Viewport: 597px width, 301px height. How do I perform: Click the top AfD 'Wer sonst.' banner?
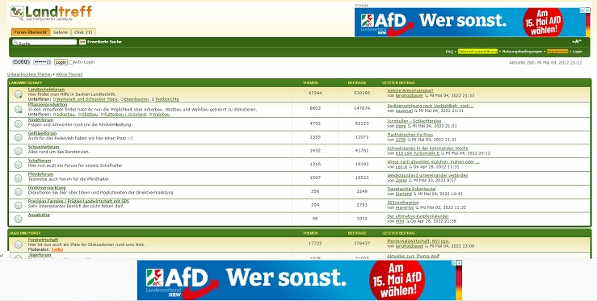472,22
